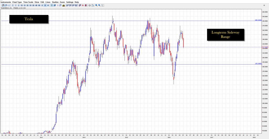Click the third blue line-drawing tool icon
269x139 pixels.
point(73,5)
